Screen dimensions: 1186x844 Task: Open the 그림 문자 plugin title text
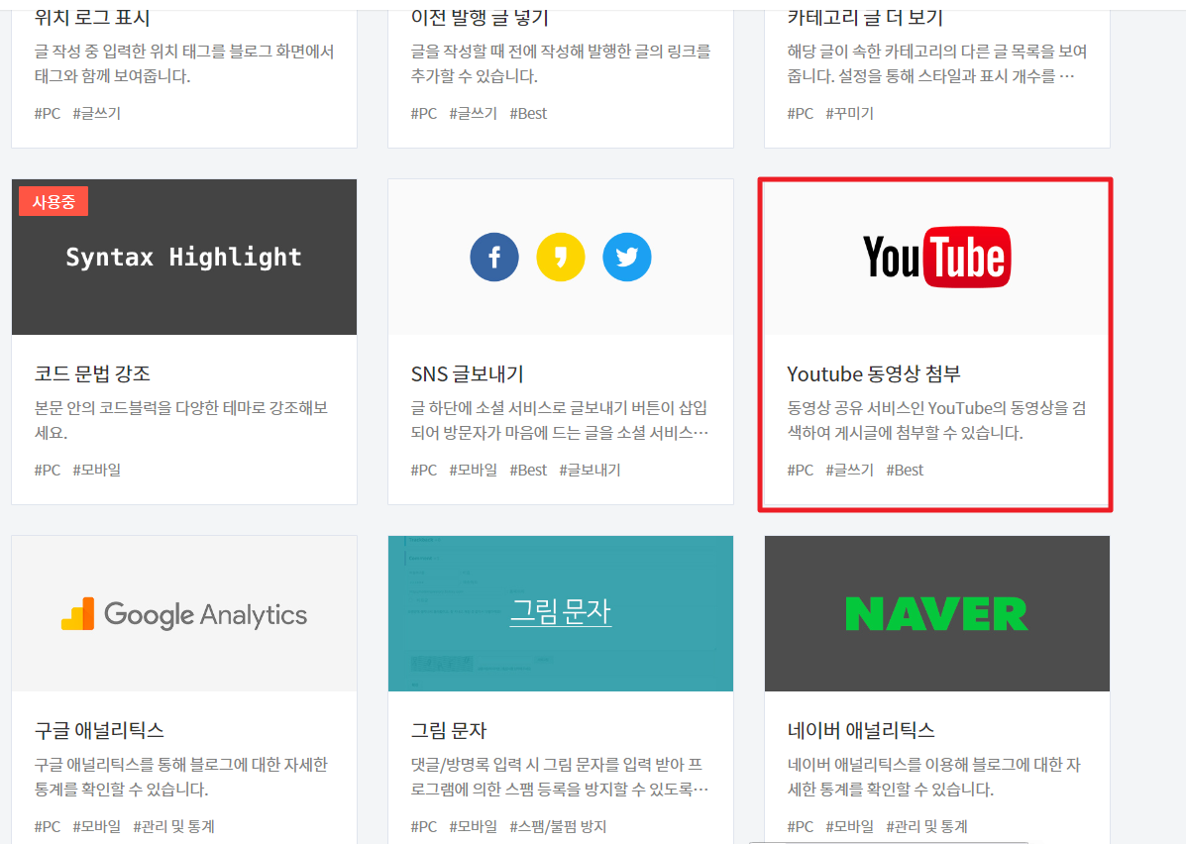point(449,730)
